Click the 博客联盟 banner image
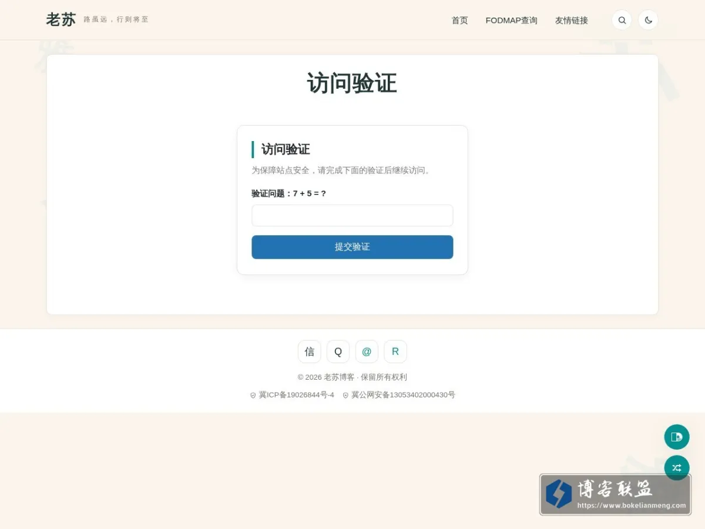The image size is (705, 529). [615, 494]
